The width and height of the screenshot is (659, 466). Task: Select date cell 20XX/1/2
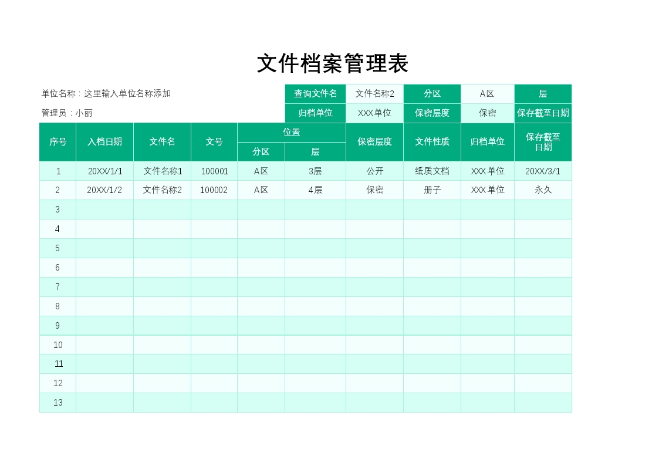(x=104, y=190)
